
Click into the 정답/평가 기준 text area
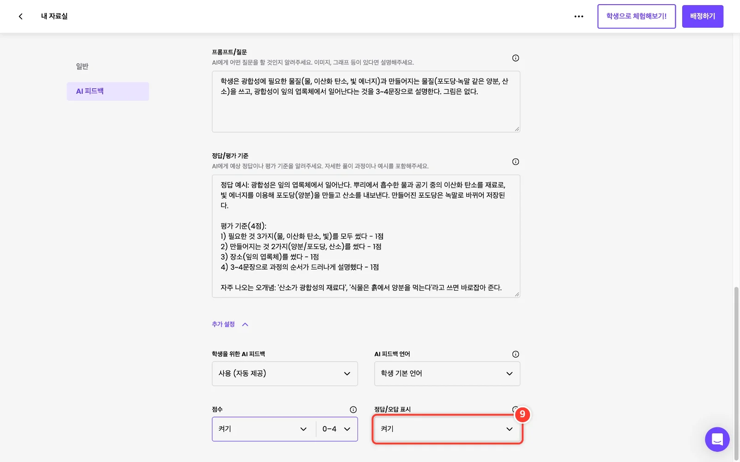point(366,236)
